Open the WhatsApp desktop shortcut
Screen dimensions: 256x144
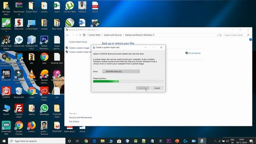[x=44, y=110]
